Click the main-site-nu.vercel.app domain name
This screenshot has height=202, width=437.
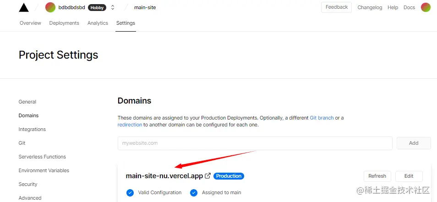(x=164, y=176)
